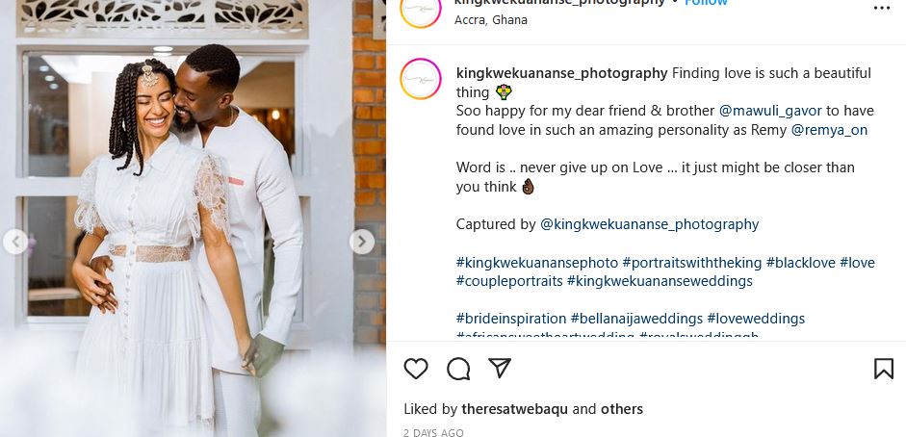Open the @remya_on mention
This screenshot has height=437, width=906.
point(829,130)
